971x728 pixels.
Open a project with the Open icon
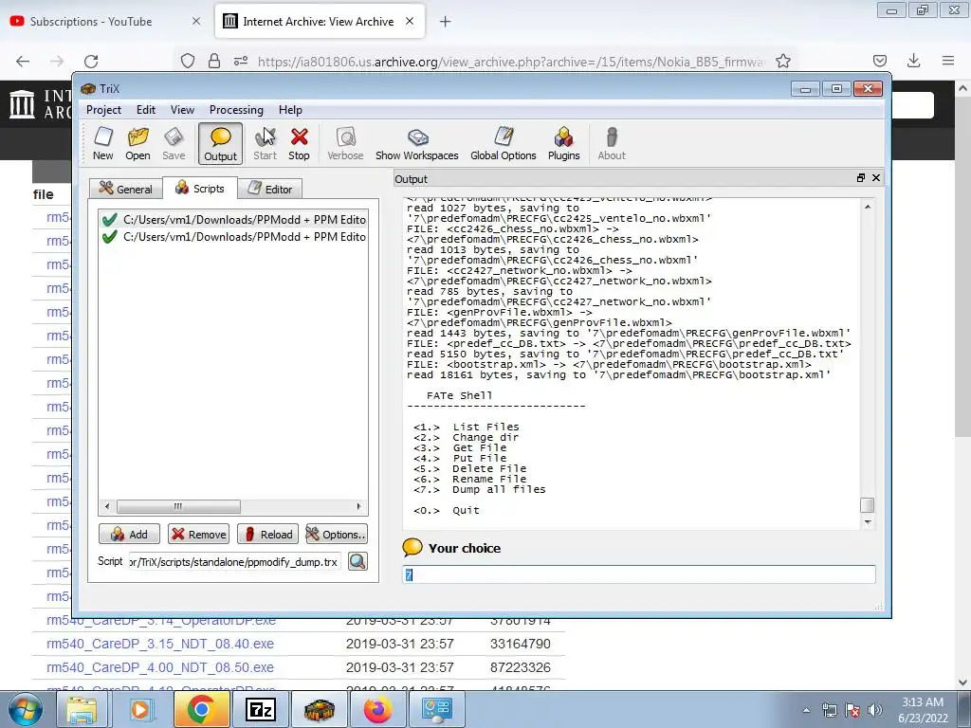click(137, 144)
